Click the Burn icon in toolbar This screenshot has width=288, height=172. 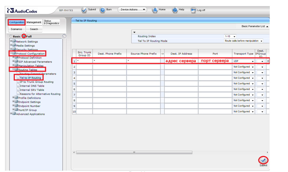coord(102,10)
